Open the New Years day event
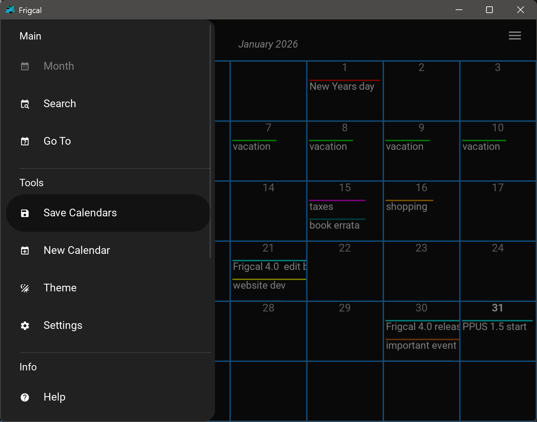Image resolution: width=537 pixels, height=422 pixels. (x=342, y=86)
